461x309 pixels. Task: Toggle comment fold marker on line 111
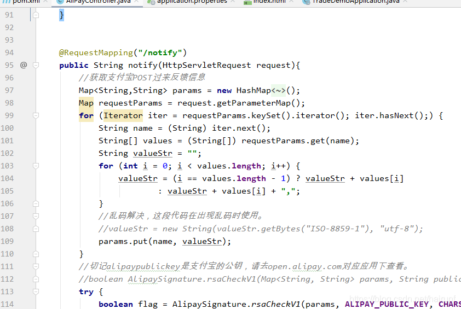[36, 266]
